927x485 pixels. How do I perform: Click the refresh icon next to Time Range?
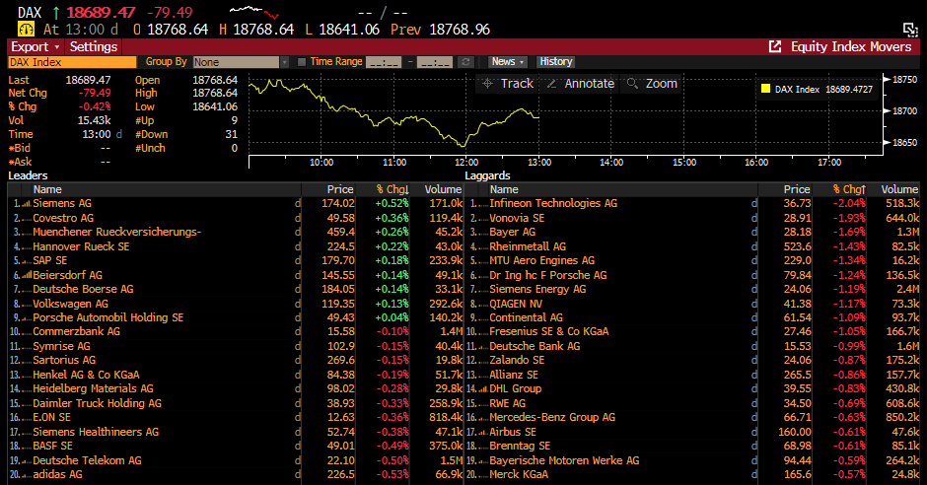tap(465, 62)
